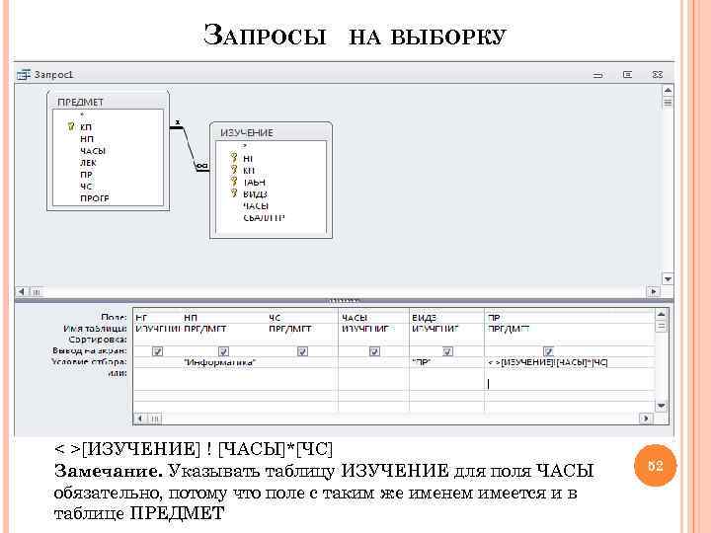Toggle show checkbox for НП column

click(223, 351)
